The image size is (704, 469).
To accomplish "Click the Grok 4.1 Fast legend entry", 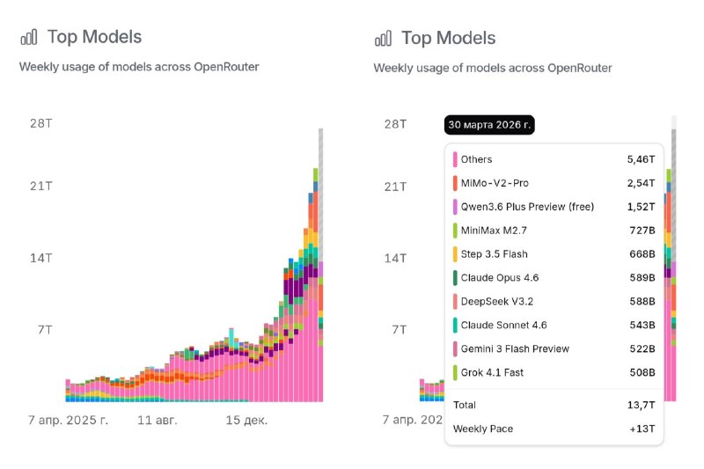I will coord(492,372).
